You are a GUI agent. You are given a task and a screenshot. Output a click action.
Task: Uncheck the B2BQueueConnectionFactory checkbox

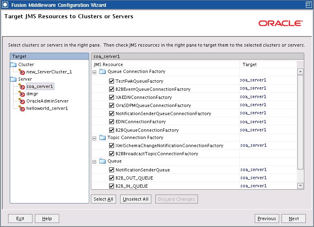pos(112,130)
